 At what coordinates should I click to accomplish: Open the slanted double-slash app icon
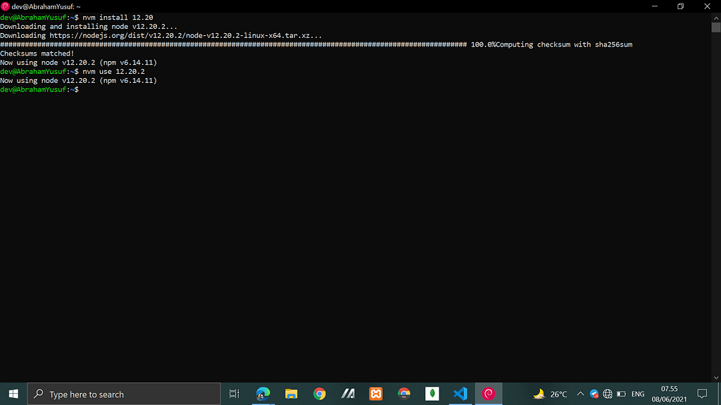pyautogui.click(x=348, y=394)
